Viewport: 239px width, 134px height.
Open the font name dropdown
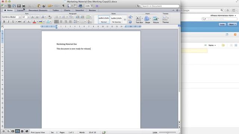click(20, 17)
